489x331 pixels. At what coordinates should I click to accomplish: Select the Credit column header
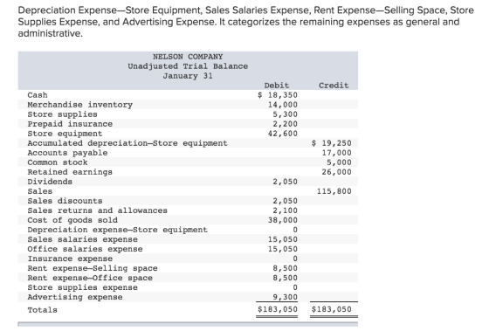tap(334, 86)
